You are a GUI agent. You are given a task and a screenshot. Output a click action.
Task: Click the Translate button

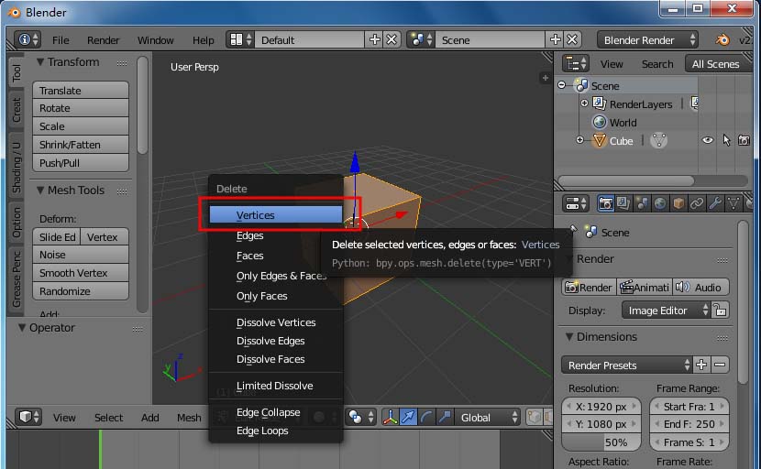point(81,90)
